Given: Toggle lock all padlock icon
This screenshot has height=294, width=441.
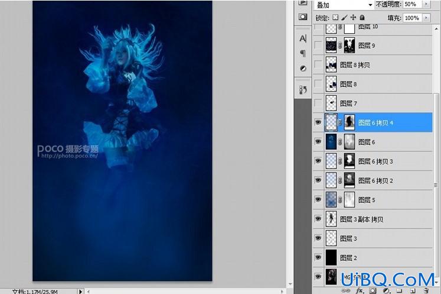Looking at the screenshot, I should tap(362, 18).
